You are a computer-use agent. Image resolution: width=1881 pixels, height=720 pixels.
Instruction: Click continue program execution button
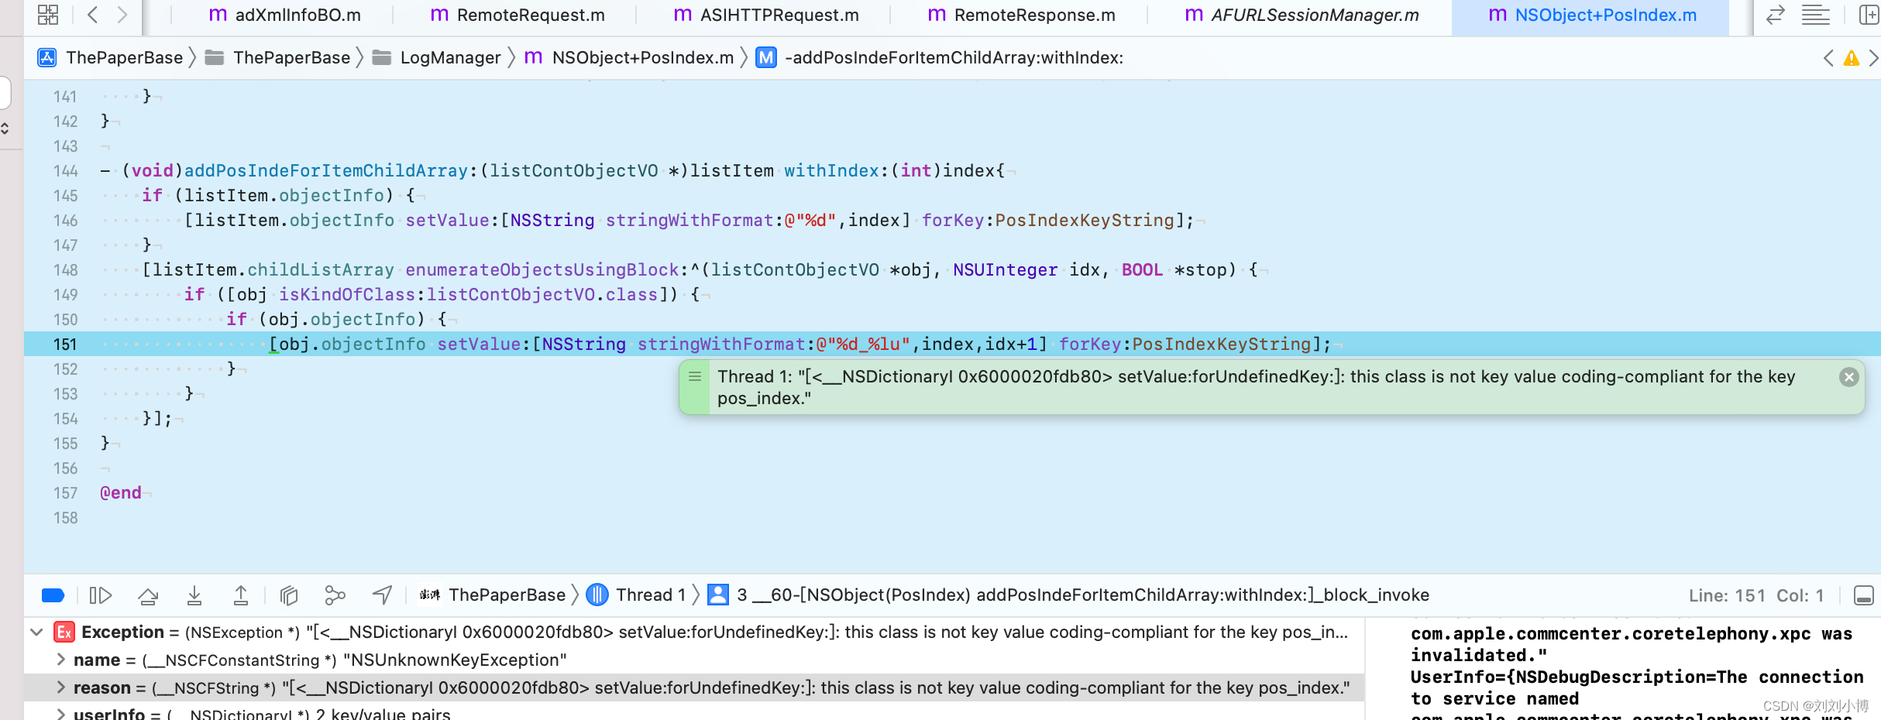coord(101,595)
